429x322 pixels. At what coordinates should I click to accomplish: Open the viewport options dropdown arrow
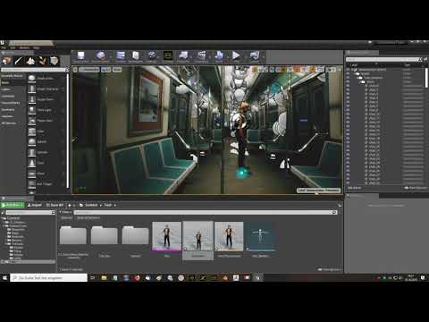[75, 70]
